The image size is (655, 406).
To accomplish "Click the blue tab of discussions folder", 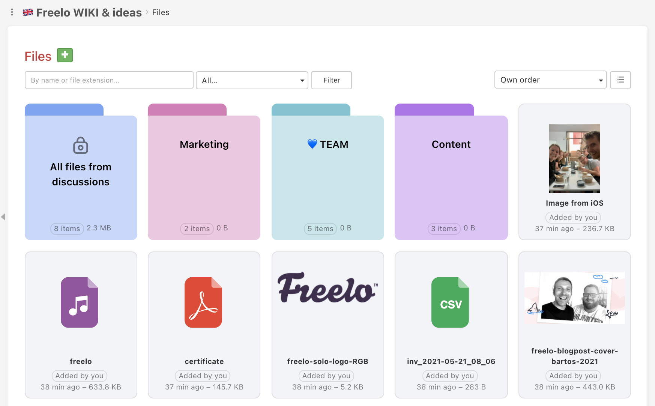I will point(64,110).
